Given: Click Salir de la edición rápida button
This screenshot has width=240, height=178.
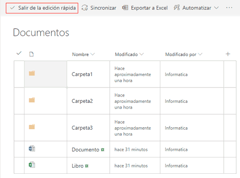Looking at the screenshot, I should (x=42, y=8).
